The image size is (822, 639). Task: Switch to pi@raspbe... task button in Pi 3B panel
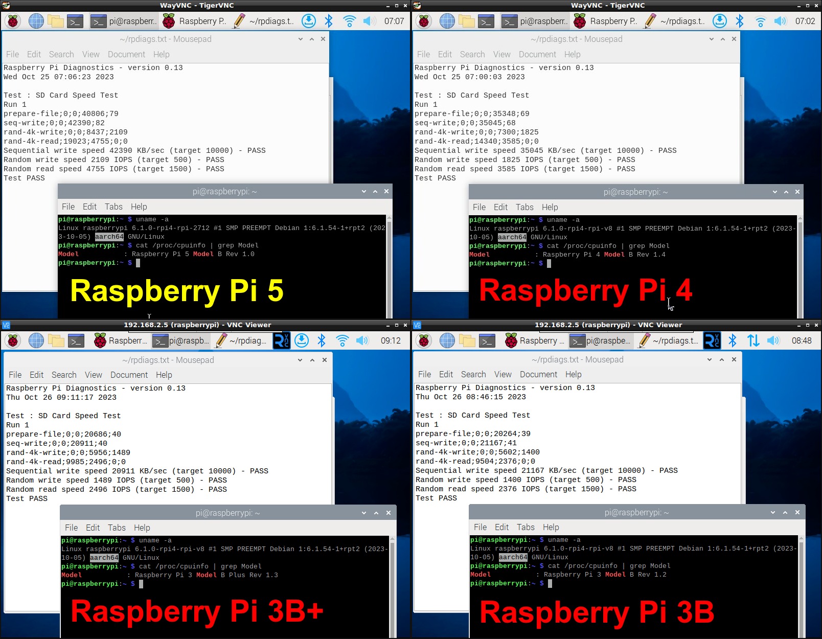tap(601, 340)
